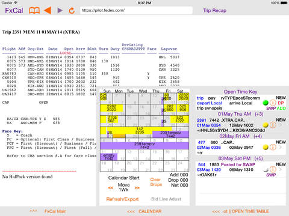Tap the battery indicator in status bar
This screenshot has width=289, height=216.
(x=284, y=3)
